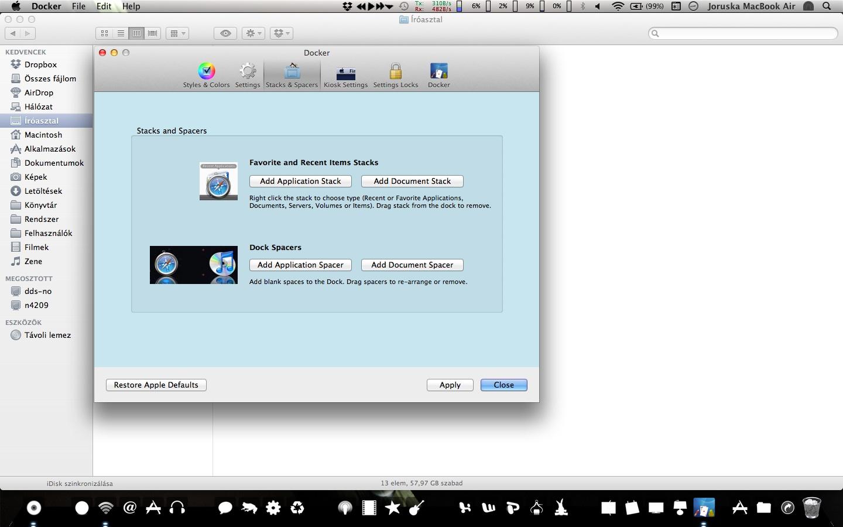This screenshot has width=843, height=527.
Task: Click the Finder search field
Action: 743,33
